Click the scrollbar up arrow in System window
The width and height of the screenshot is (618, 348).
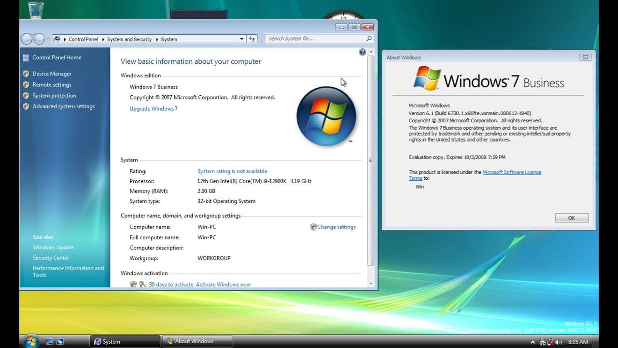pyautogui.click(x=371, y=51)
